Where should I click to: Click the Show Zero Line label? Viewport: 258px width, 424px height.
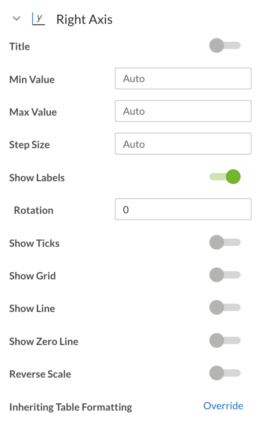coord(44,341)
